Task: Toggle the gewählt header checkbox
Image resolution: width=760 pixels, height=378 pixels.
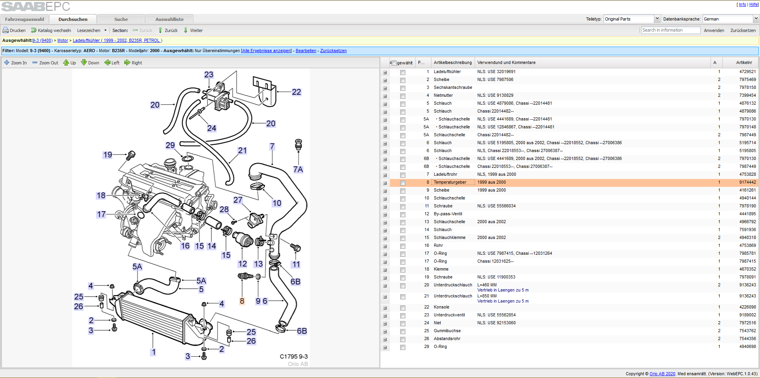Action: tap(394, 63)
